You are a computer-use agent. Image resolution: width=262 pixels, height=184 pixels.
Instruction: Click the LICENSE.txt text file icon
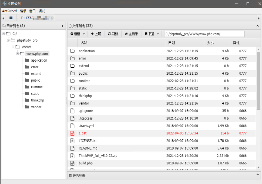[x=72, y=141]
